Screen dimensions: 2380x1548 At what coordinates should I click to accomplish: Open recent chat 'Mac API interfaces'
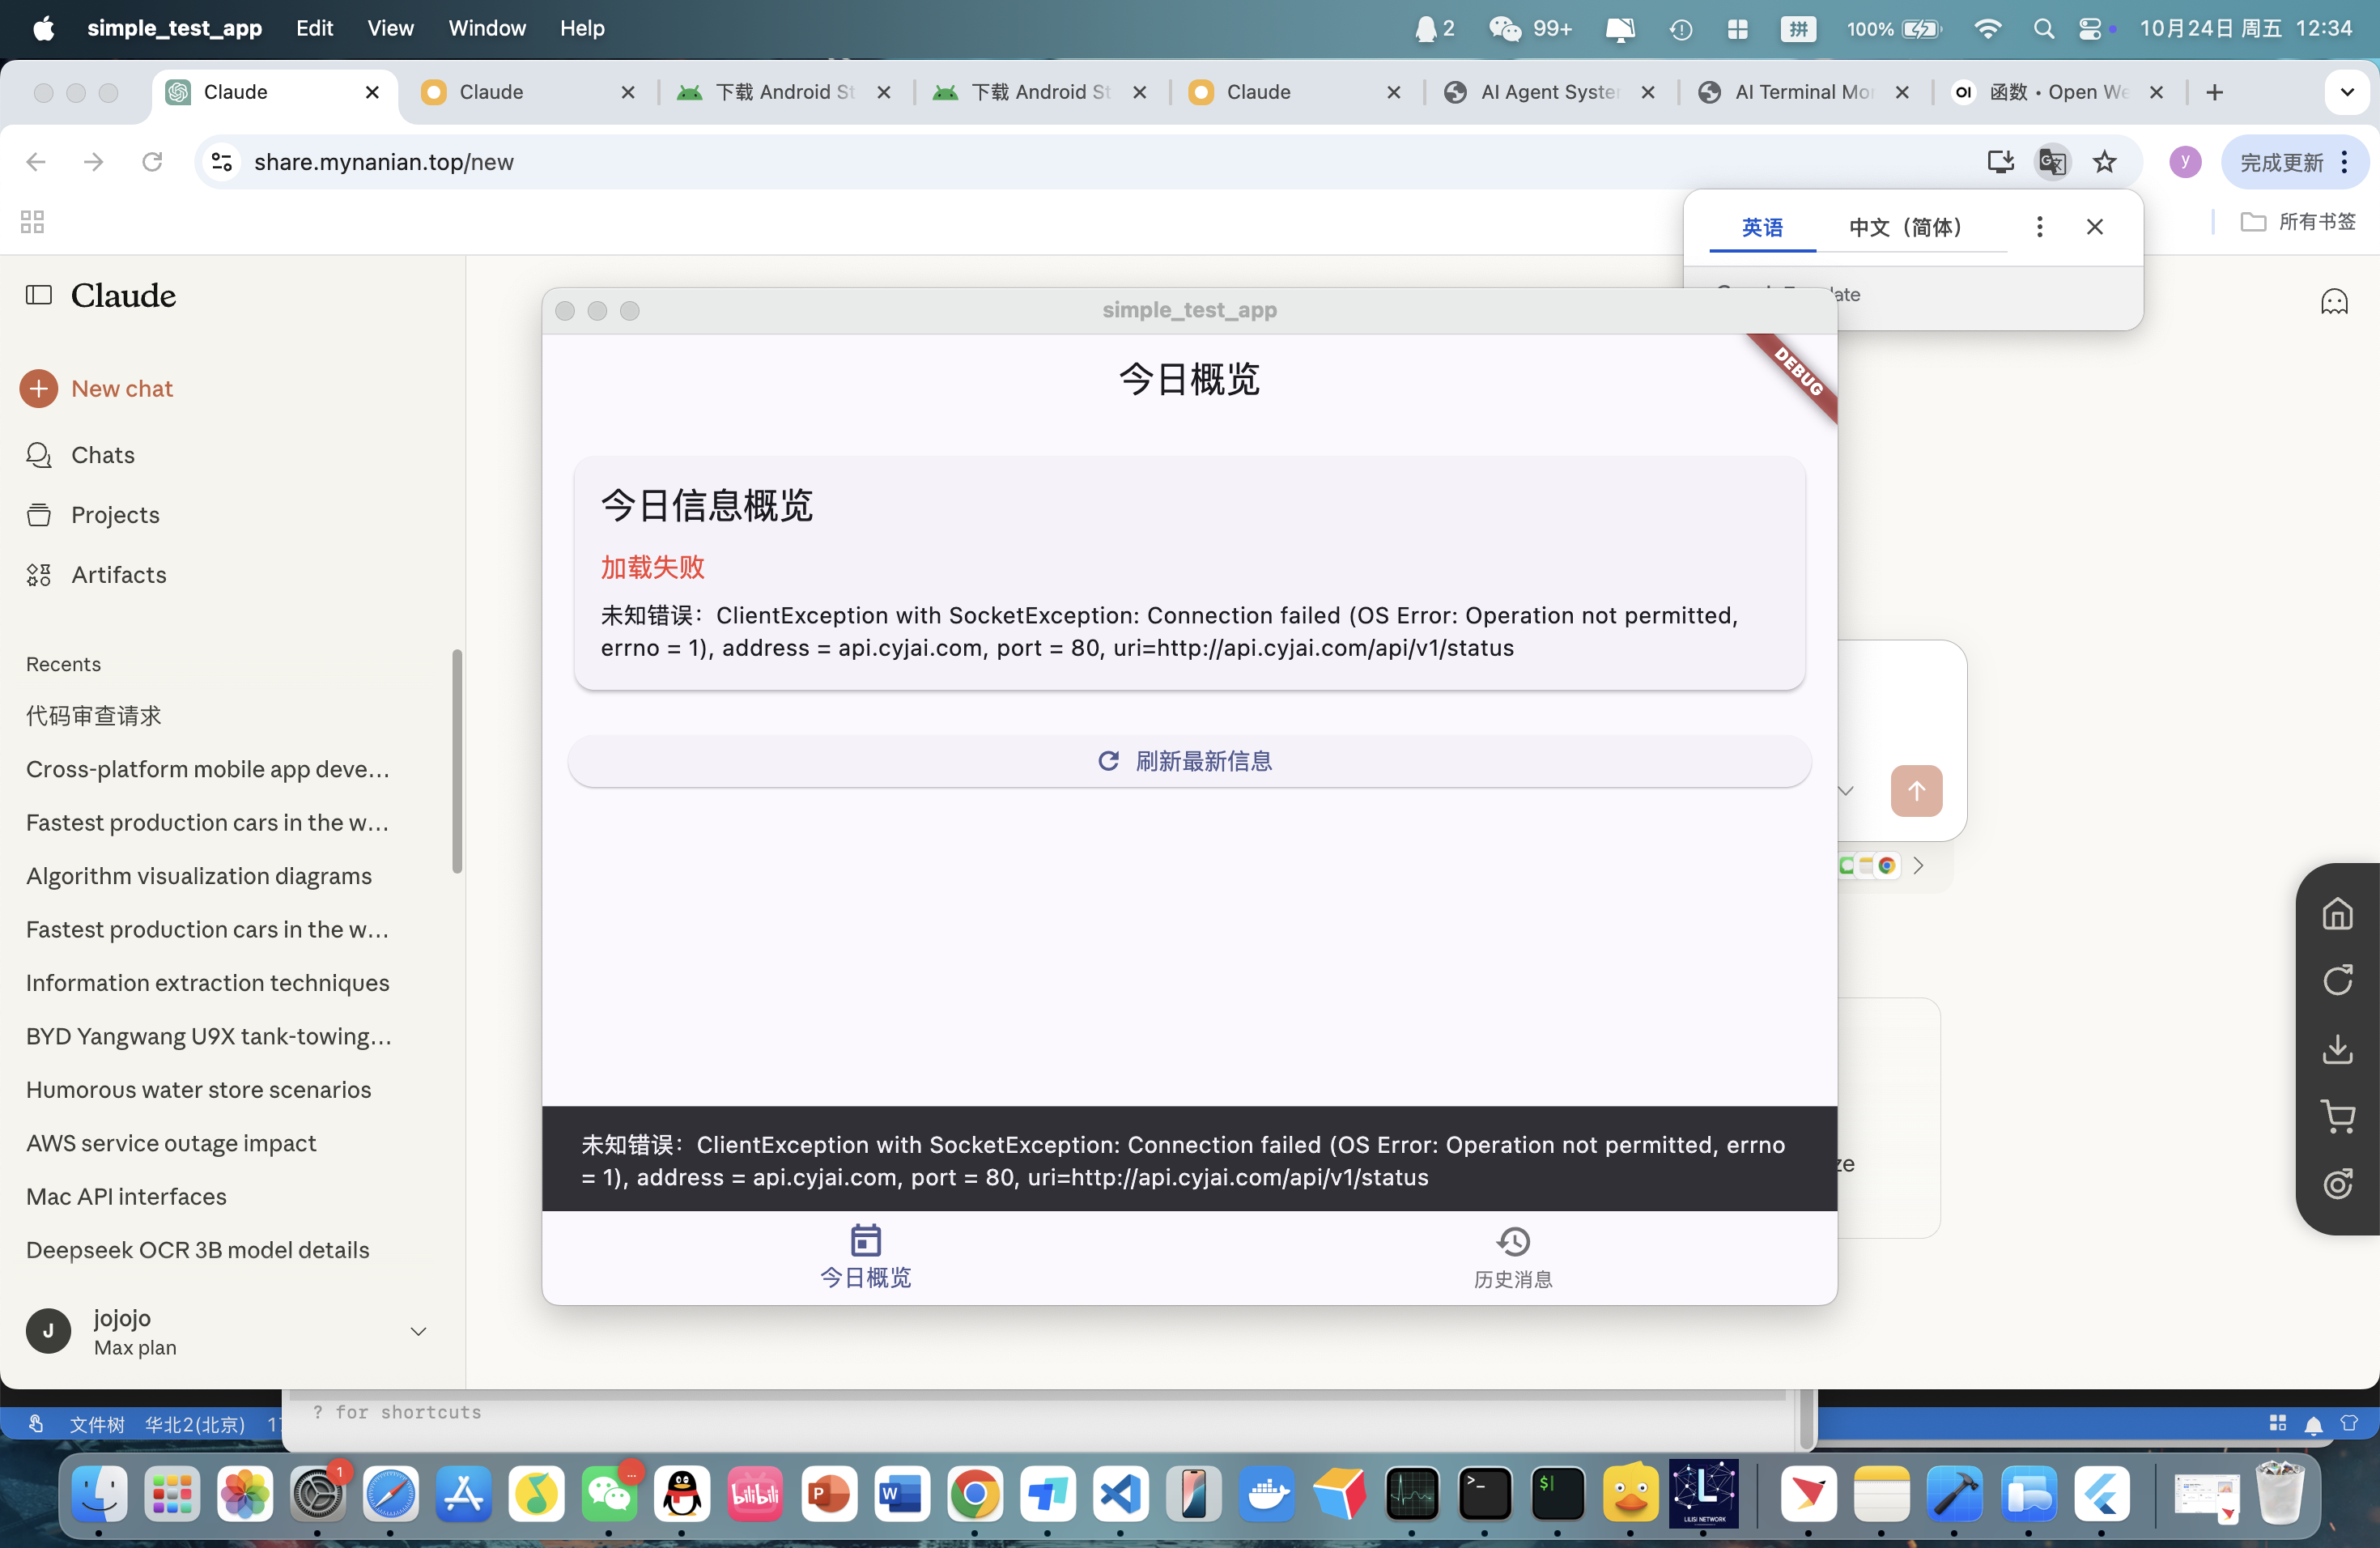126,1196
